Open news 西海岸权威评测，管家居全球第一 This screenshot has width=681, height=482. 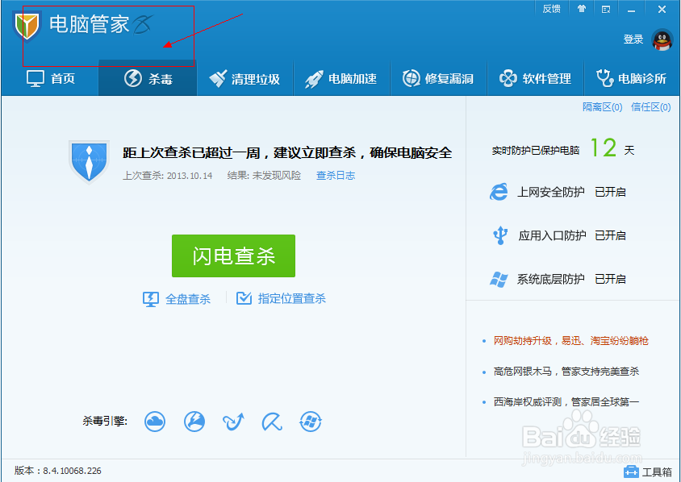point(566,401)
